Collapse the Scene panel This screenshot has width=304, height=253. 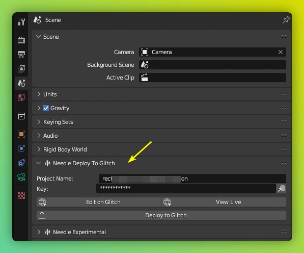pos(38,37)
